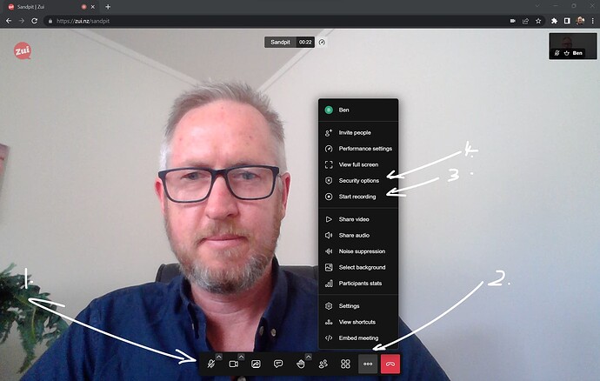
Task: Open the chat panel
Action: tap(278, 364)
